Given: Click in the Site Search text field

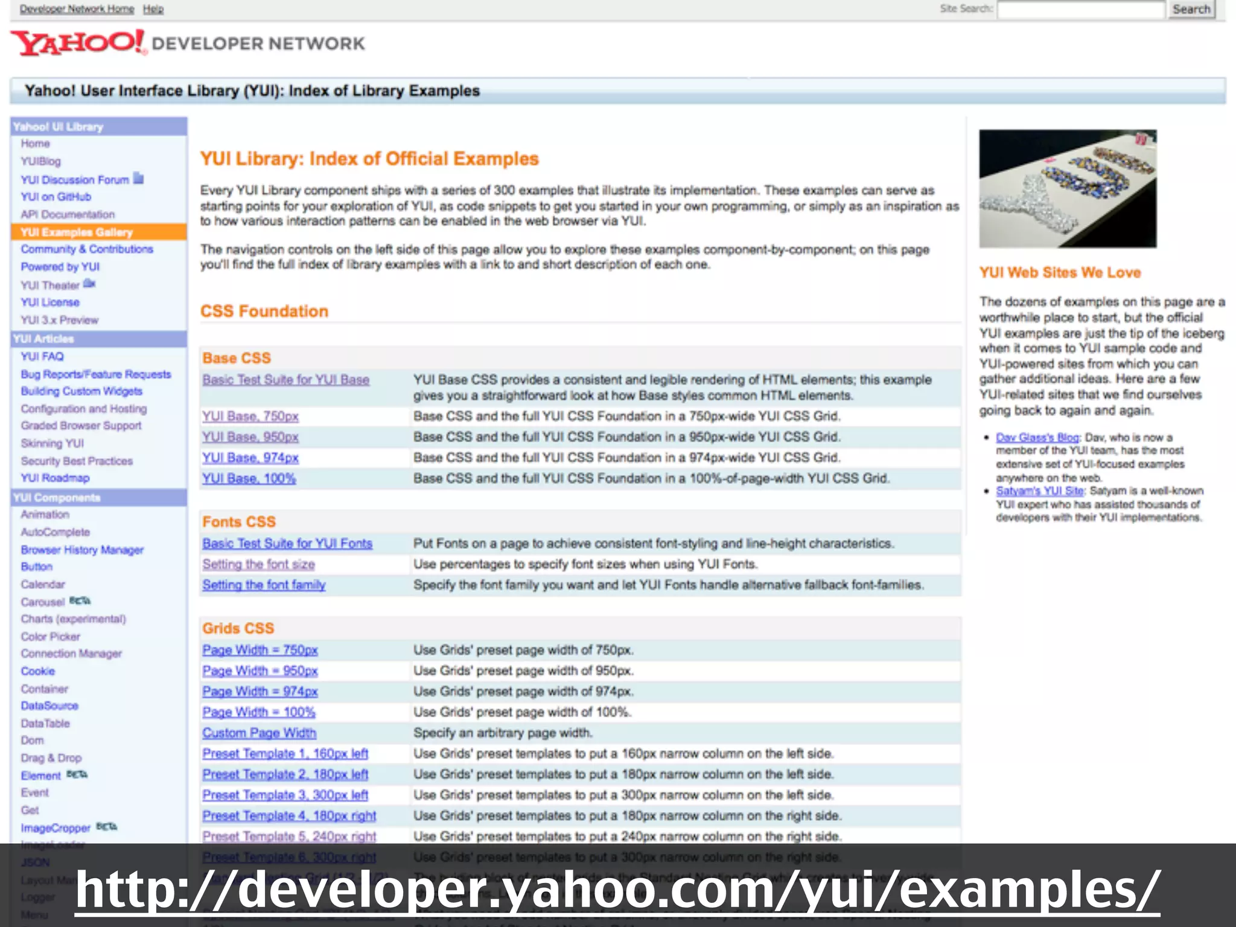Looking at the screenshot, I should (1080, 10).
